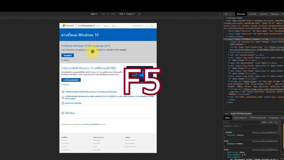Click 'display: block;' property in .loaded rule
The image size is (284, 160).
coord(236,135)
